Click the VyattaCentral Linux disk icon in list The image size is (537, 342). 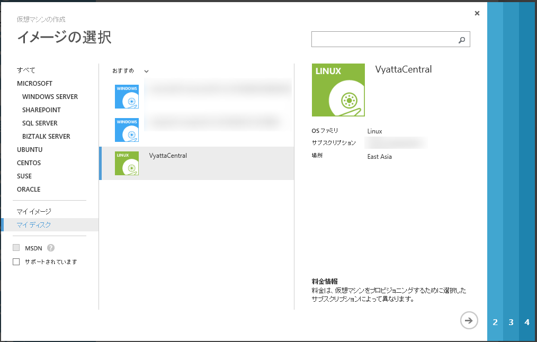tap(127, 163)
